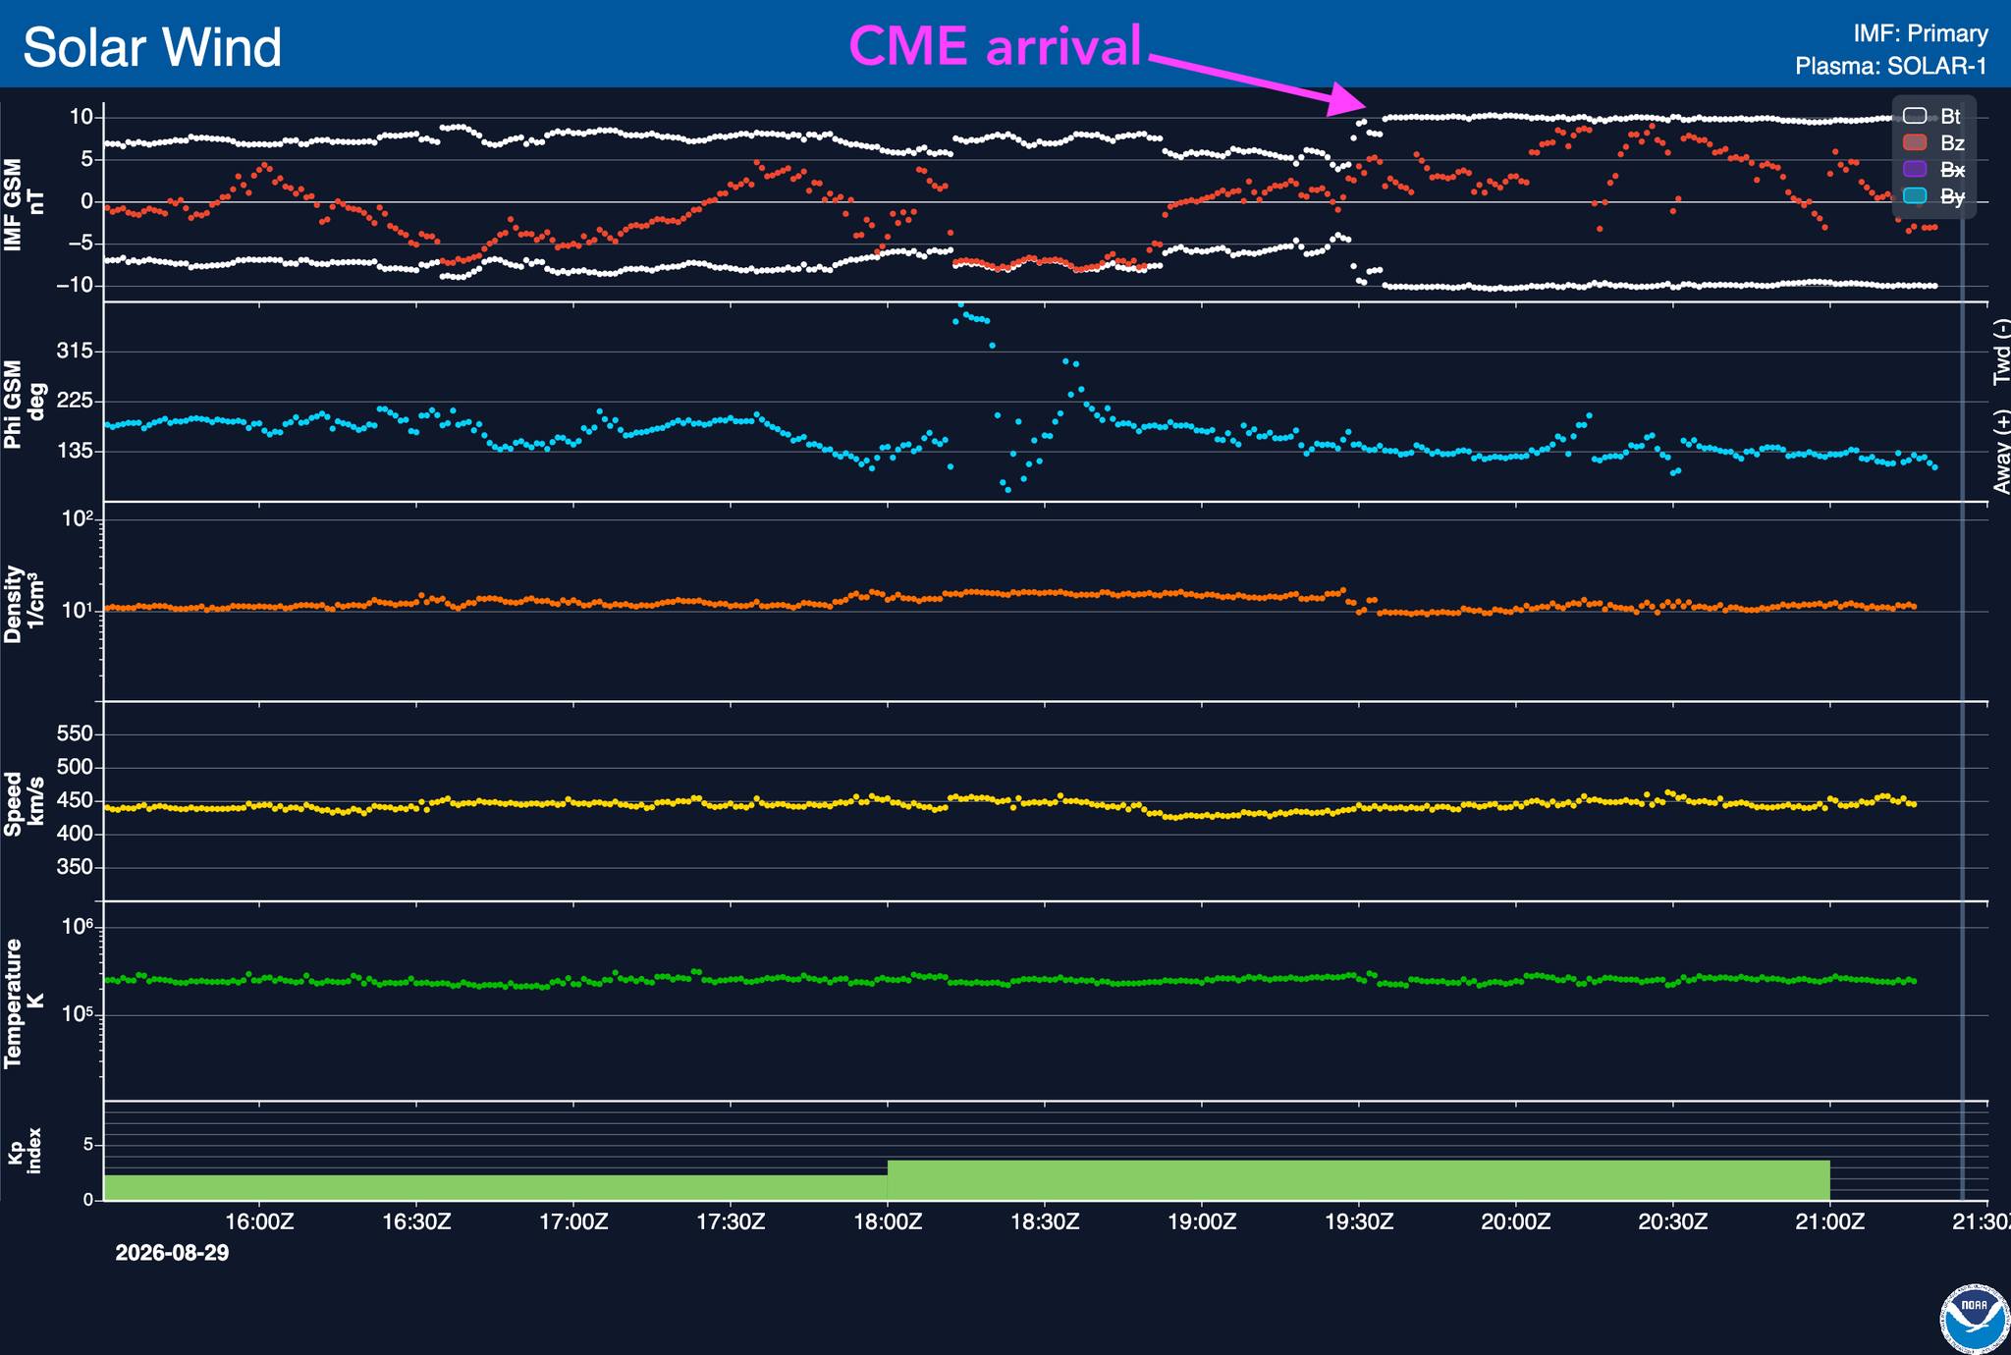The width and height of the screenshot is (2011, 1355).
Task: Click the 'Plasma: SOLAR-1' label
Action: 1891,66
